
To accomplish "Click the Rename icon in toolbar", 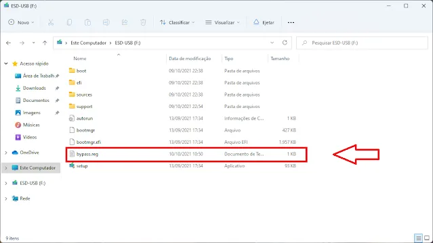I will pyautogui.click(x=106, y=22).
